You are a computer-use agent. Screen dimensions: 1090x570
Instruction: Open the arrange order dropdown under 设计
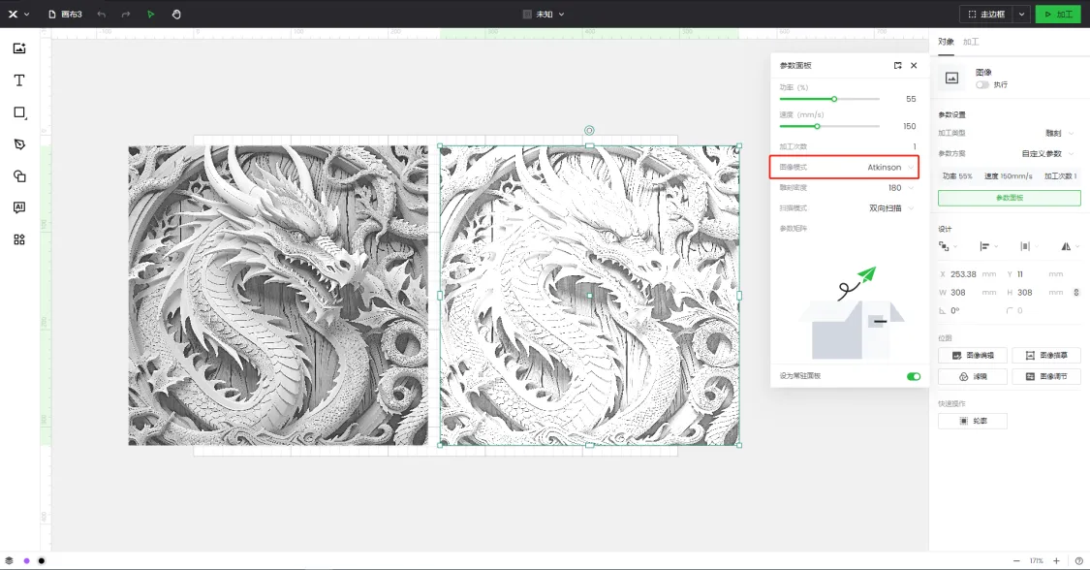click(x=948, y=246)
